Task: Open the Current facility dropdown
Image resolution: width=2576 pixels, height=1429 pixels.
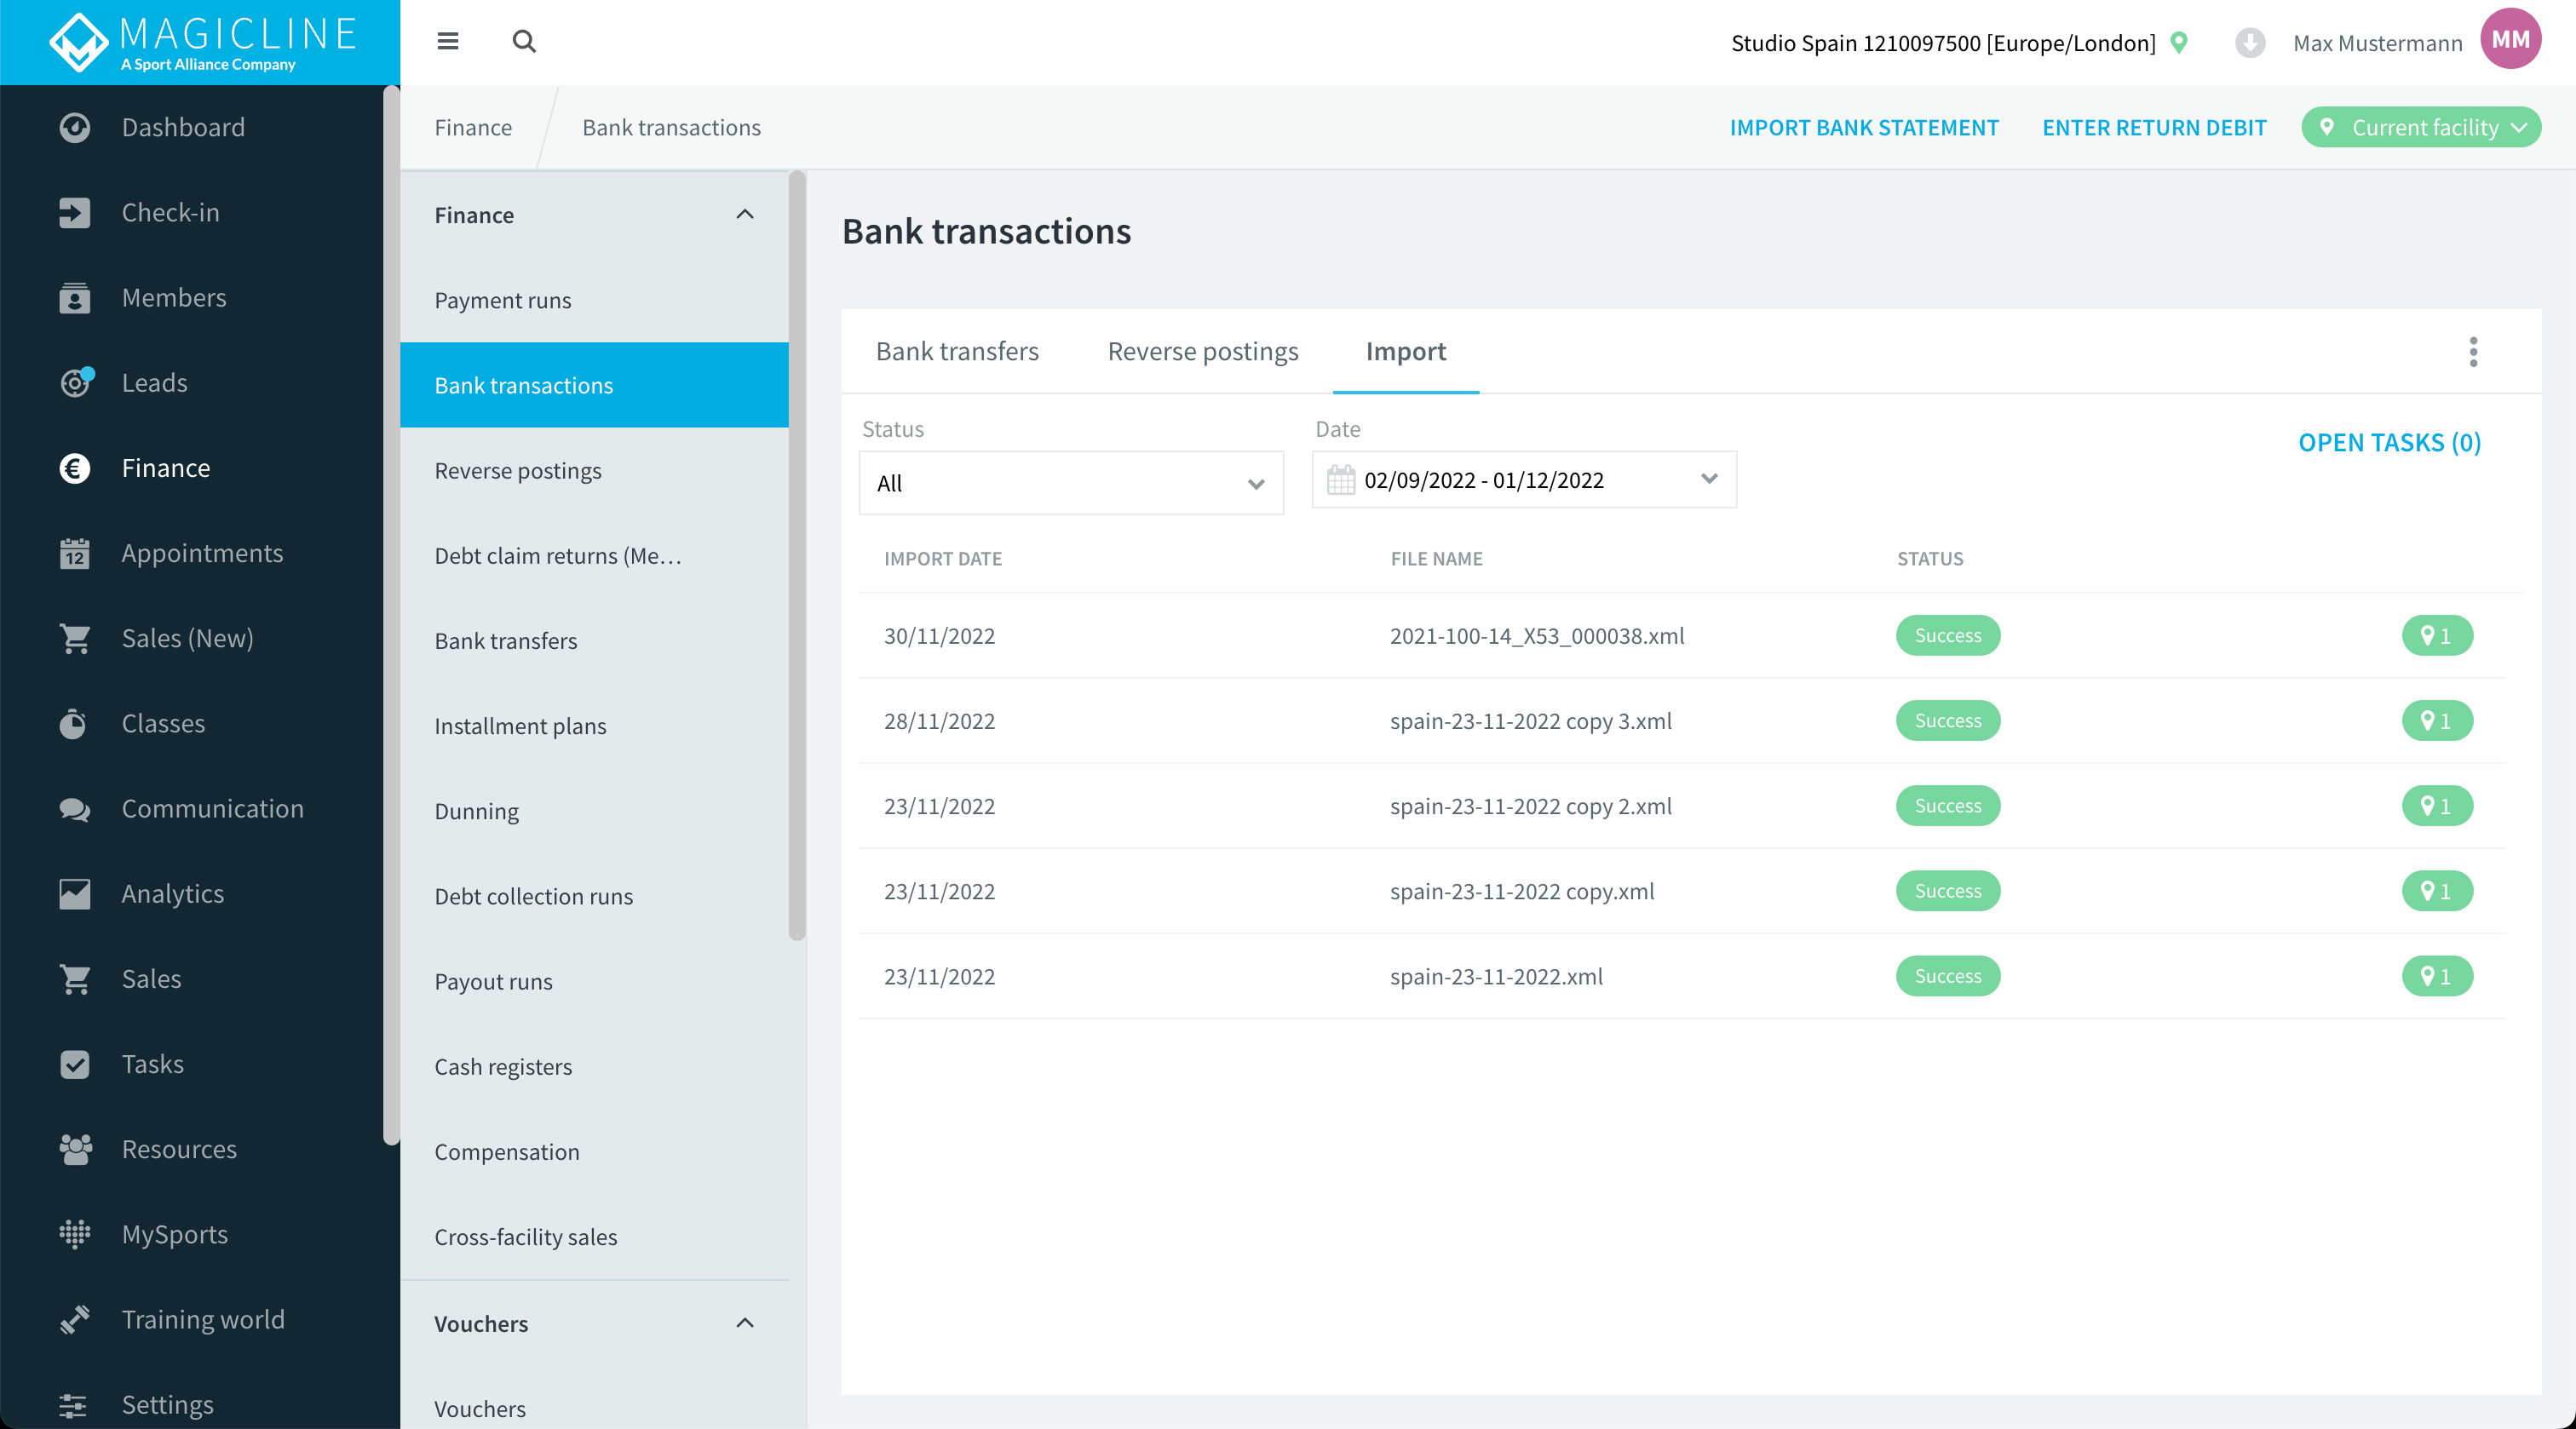Action: 2421,128
